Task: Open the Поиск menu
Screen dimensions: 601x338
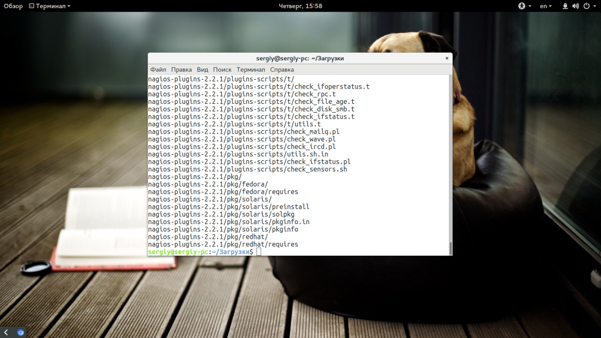Action: coord(222,69)
